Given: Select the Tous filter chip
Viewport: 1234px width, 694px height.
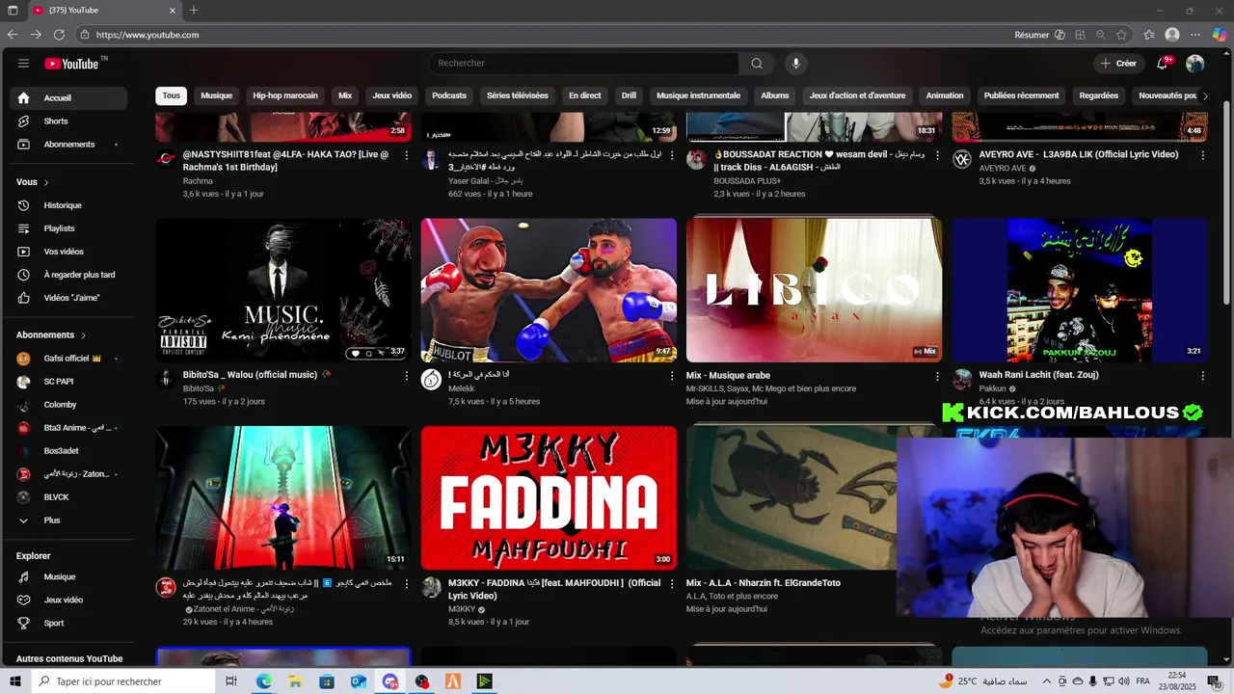Looking at the screenshot, I should [x=172, y=95].
